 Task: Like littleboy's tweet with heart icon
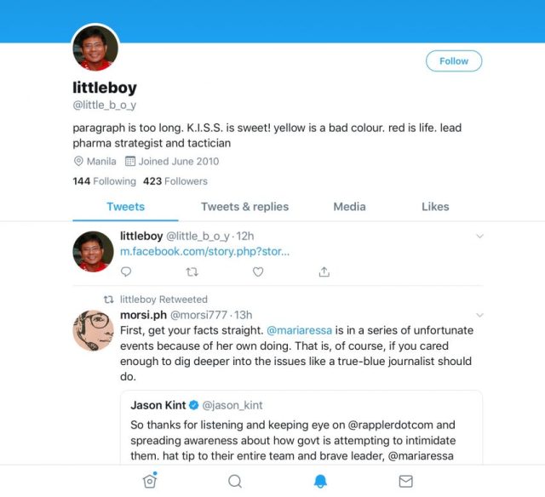258,271
